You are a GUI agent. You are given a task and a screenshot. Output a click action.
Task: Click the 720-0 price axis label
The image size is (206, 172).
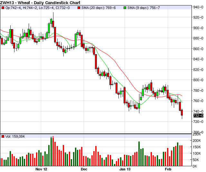pyautogui.click(x=198, y=122)
